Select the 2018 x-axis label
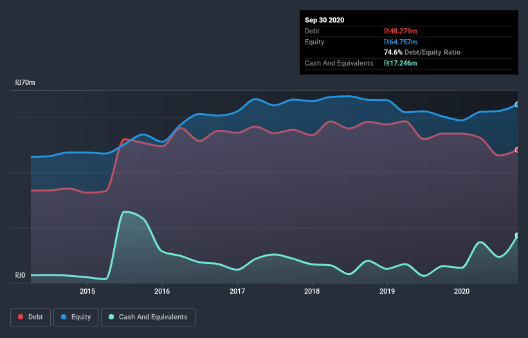The width and height of the screenshot is (528, 338). (x=312, y=291)
